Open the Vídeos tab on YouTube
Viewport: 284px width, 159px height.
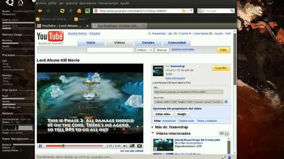(119, 43)
